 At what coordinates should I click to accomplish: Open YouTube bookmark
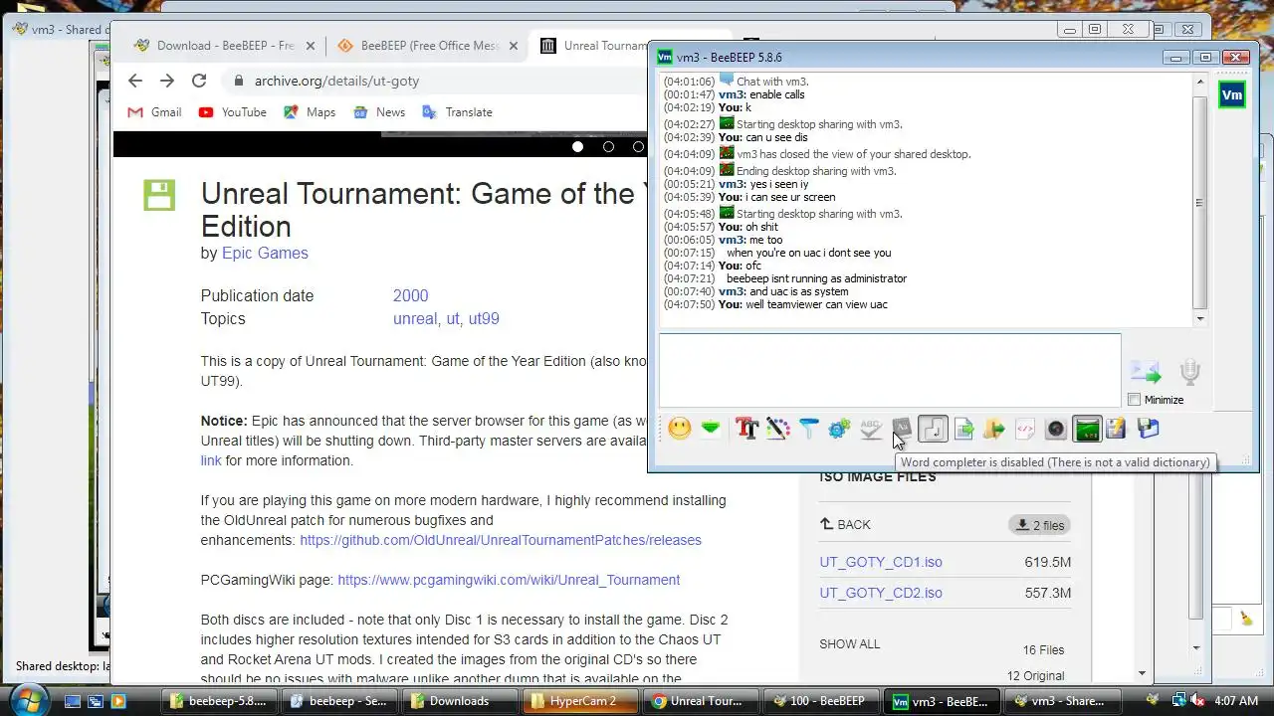(232, 112)
